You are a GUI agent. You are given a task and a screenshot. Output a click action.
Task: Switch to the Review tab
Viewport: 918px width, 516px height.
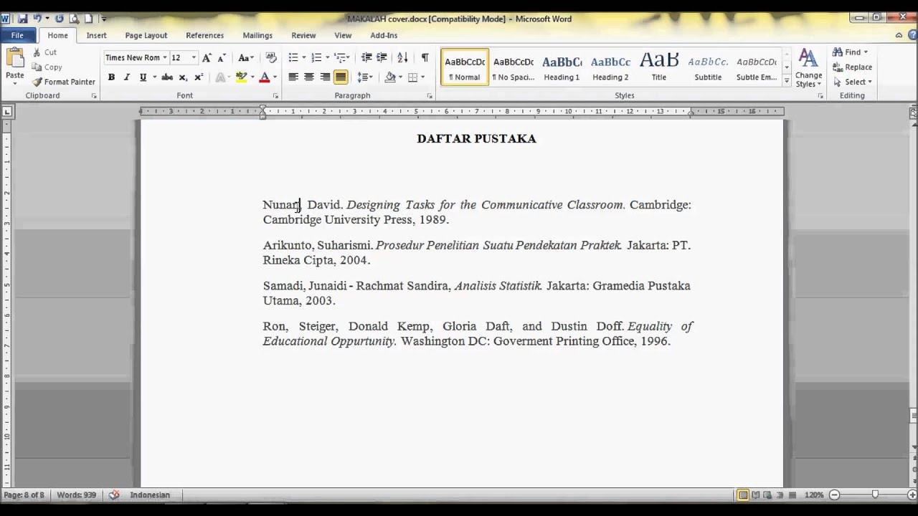coord(303,35)
